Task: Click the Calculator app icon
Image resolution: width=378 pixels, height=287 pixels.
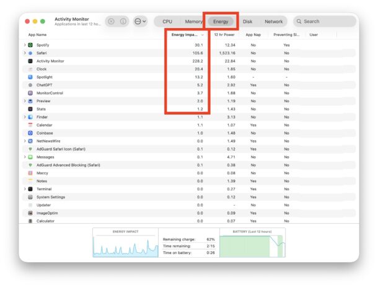Action: (x=30, y=221)
